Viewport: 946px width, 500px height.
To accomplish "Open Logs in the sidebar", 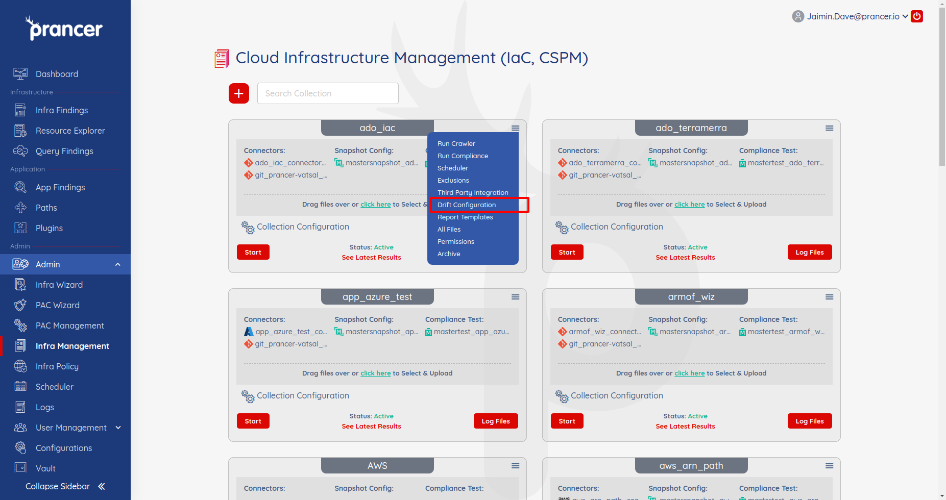I will click(45, 407).
